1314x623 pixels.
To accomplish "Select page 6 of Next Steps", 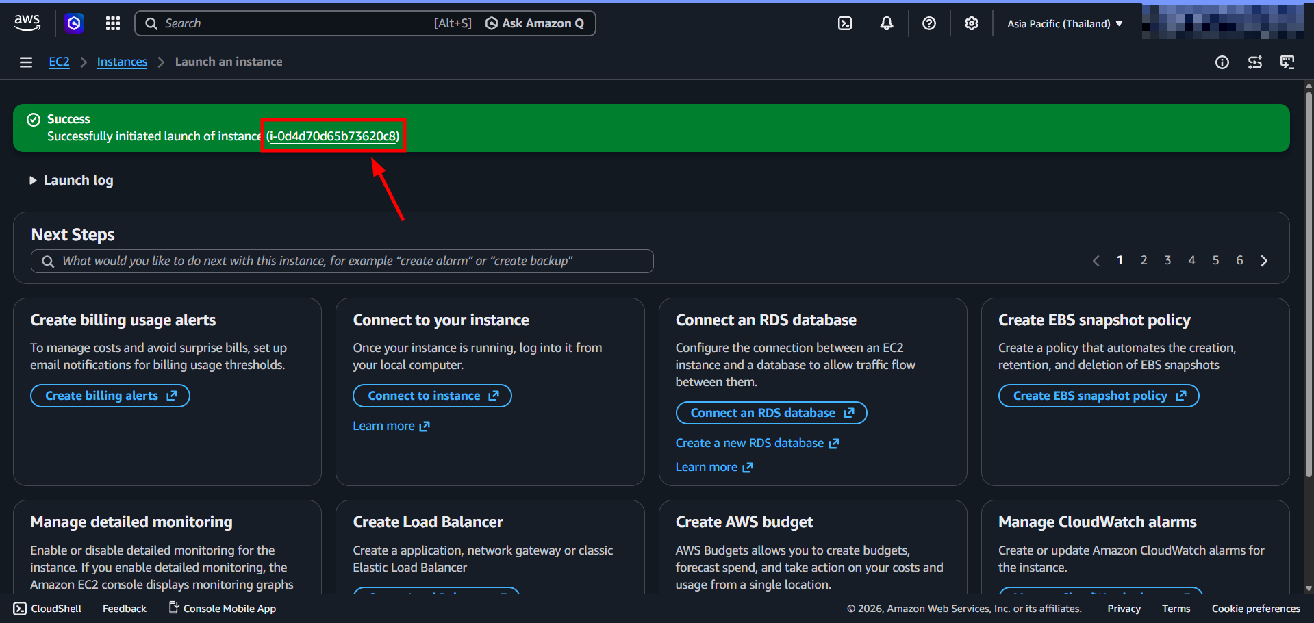I will (x=1239, y=260).
